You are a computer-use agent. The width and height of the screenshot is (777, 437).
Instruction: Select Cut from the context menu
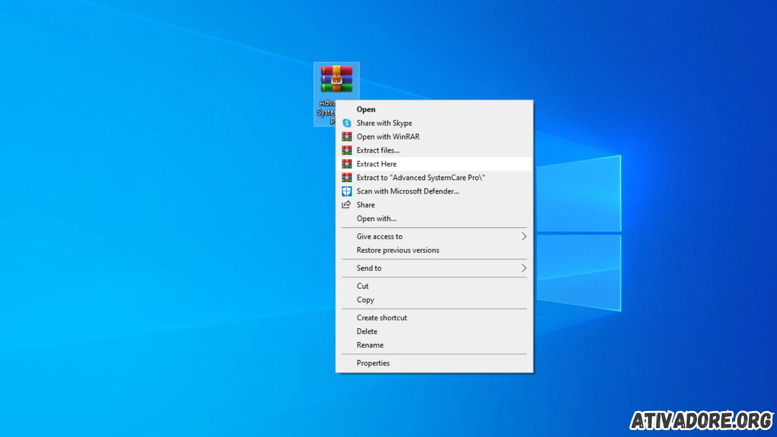tap(362, 286)
